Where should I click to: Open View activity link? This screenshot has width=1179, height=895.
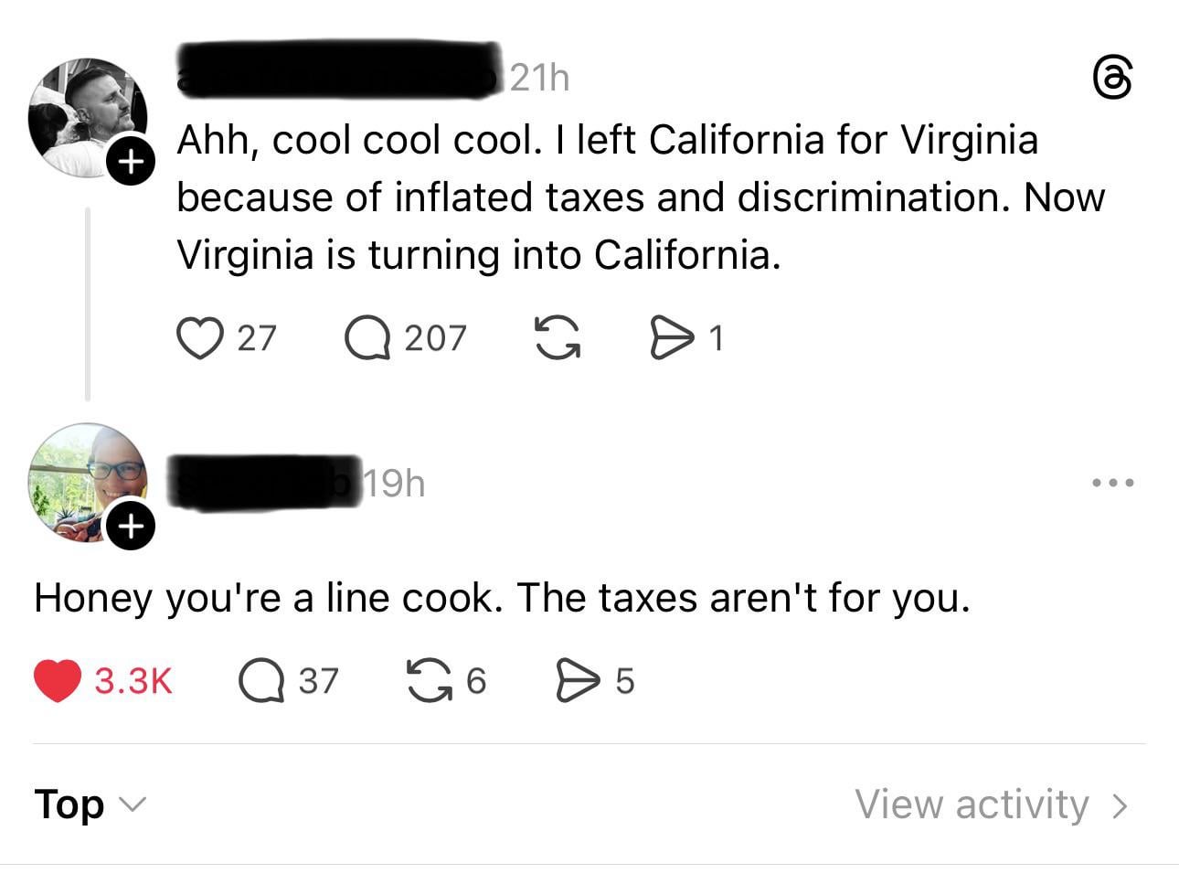(972, 804)
